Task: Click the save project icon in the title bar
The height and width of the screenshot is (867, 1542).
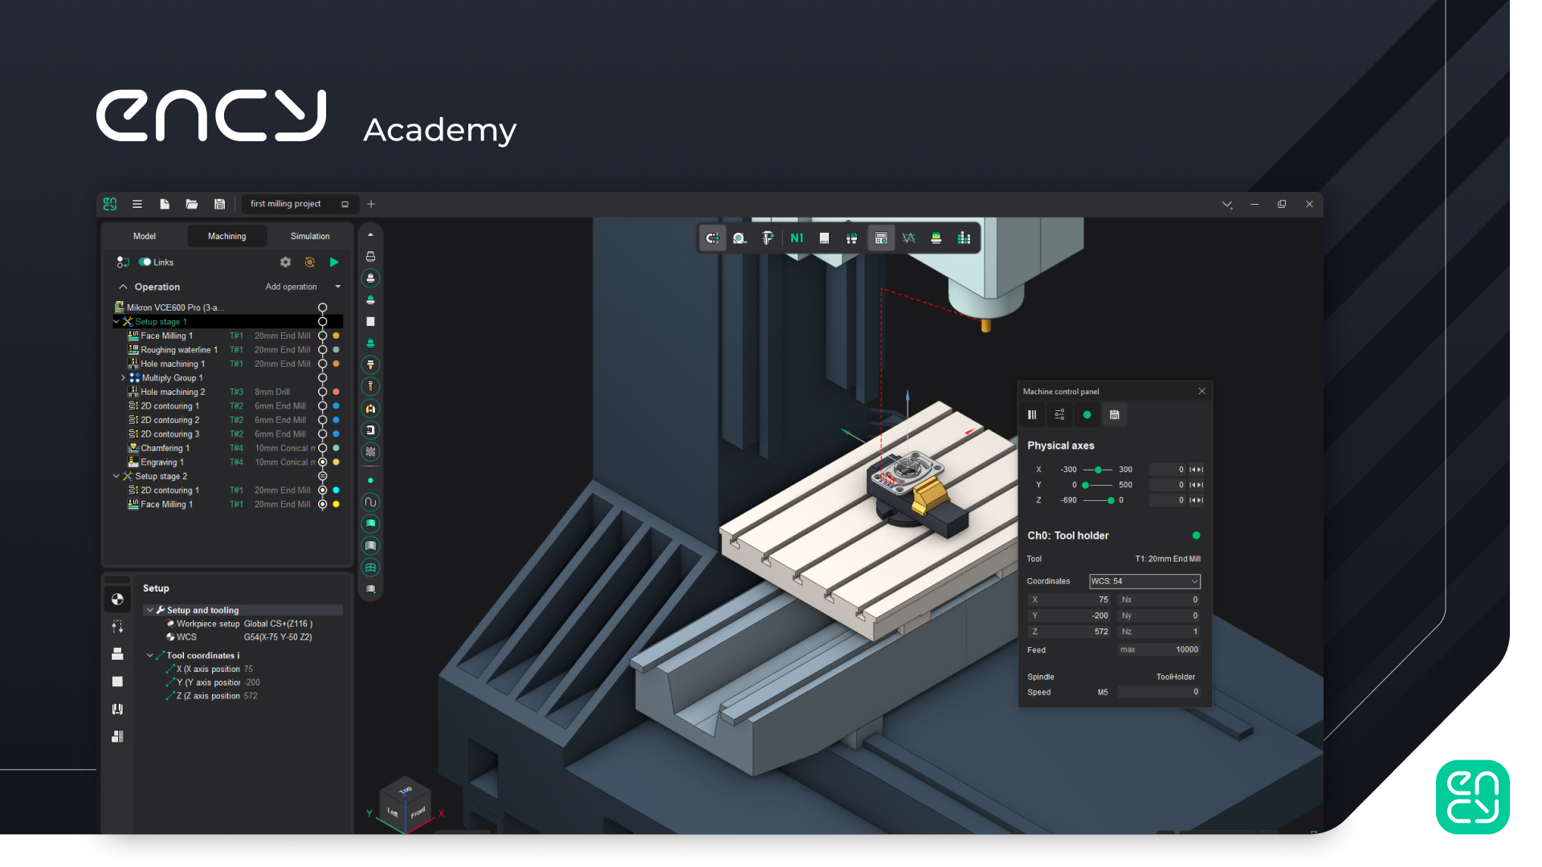Action: click(219, 204)
